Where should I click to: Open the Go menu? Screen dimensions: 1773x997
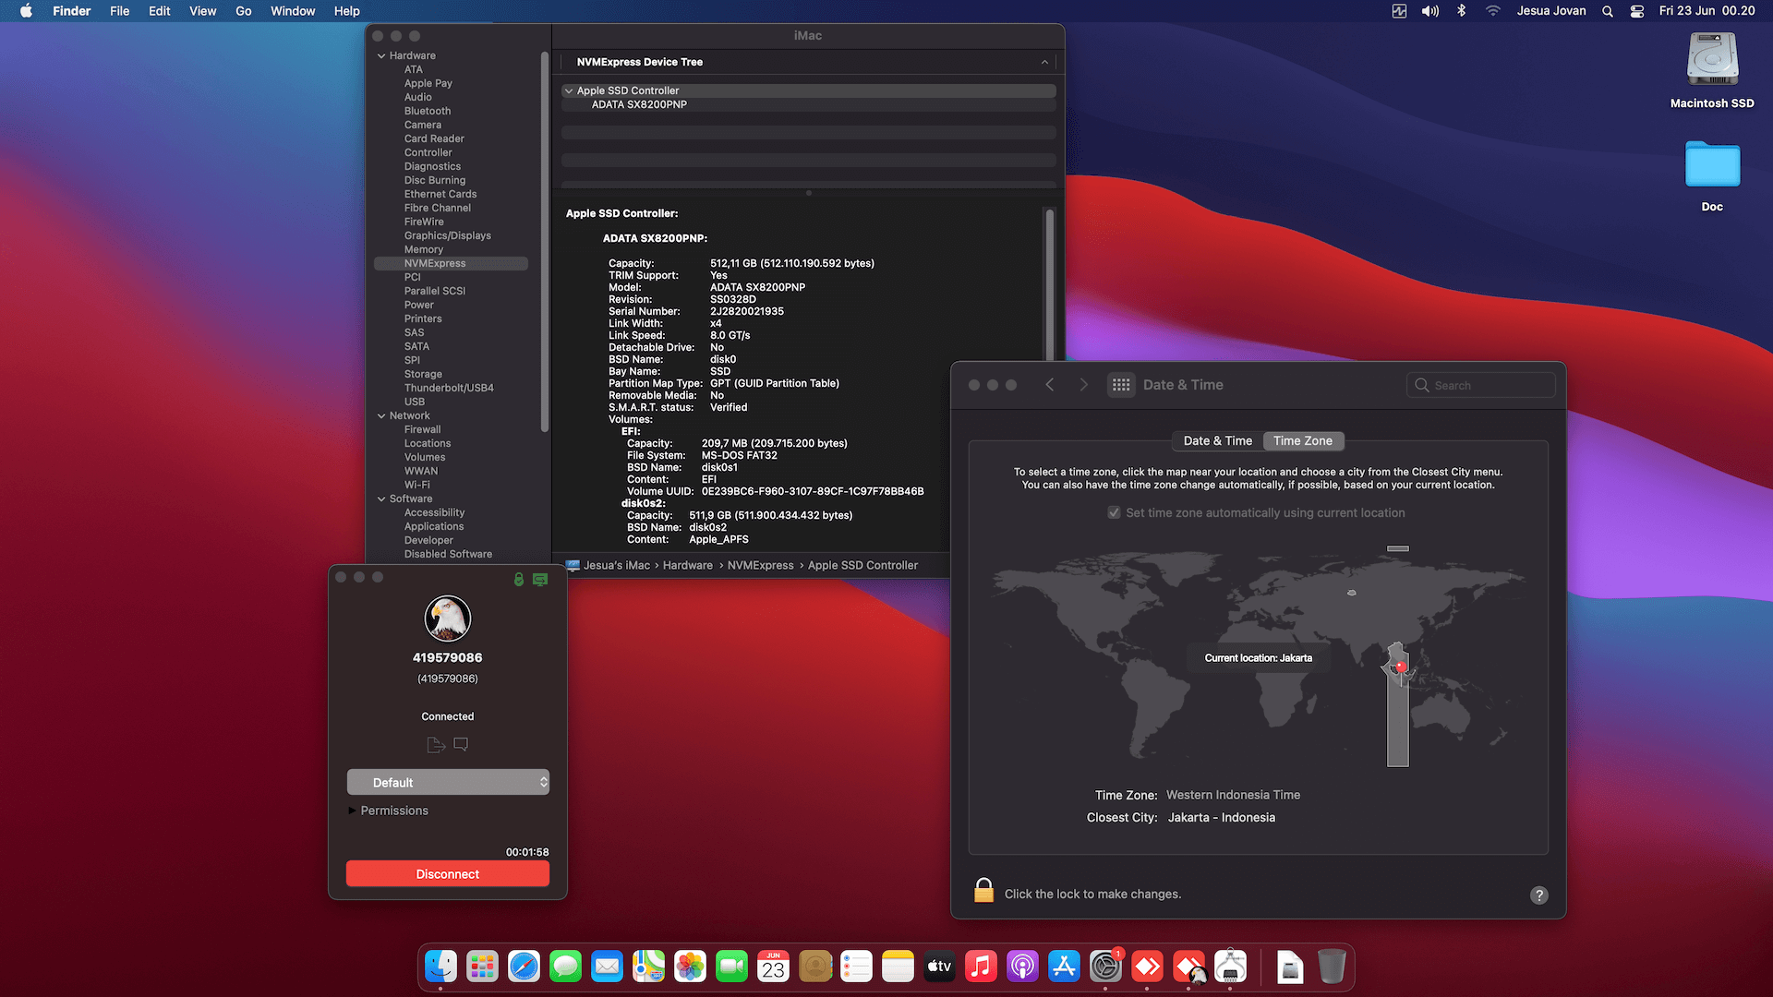pos(244,11)
